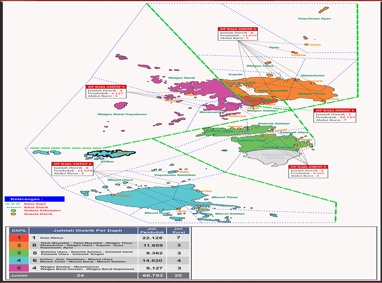Open the DP RAJA AMPAT 4 label
The height and width of the screenshot is (283, 382).
[x=73, y=164]
